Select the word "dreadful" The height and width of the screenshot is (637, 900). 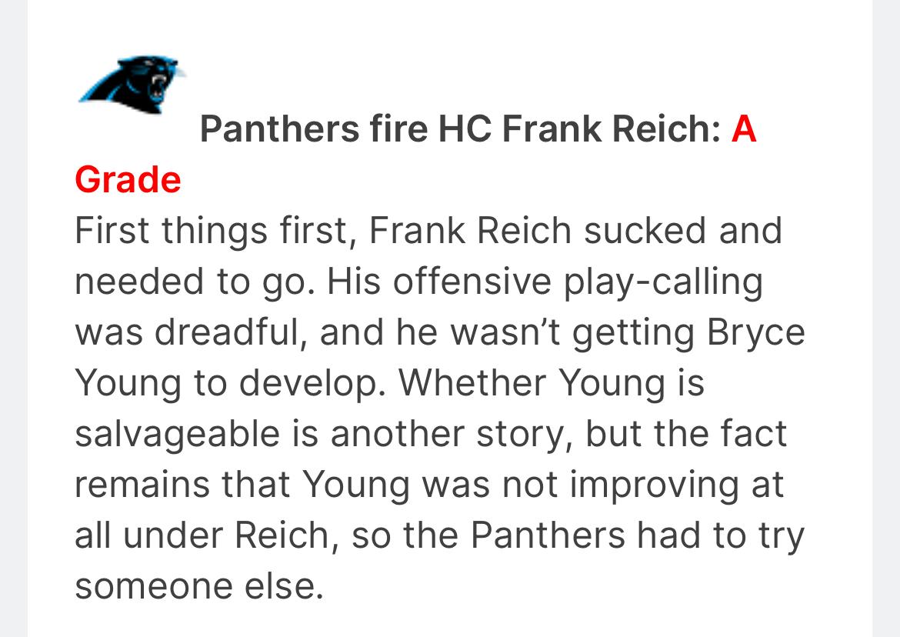coord(235,332)
